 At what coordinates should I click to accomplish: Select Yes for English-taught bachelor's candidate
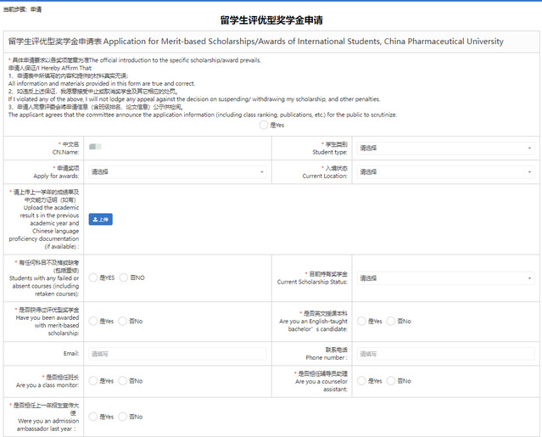pos(362,322)
